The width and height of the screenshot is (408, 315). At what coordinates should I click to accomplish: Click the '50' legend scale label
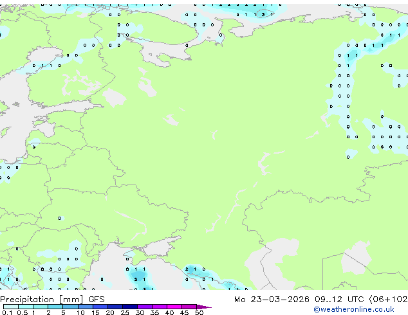coord(199,312)
